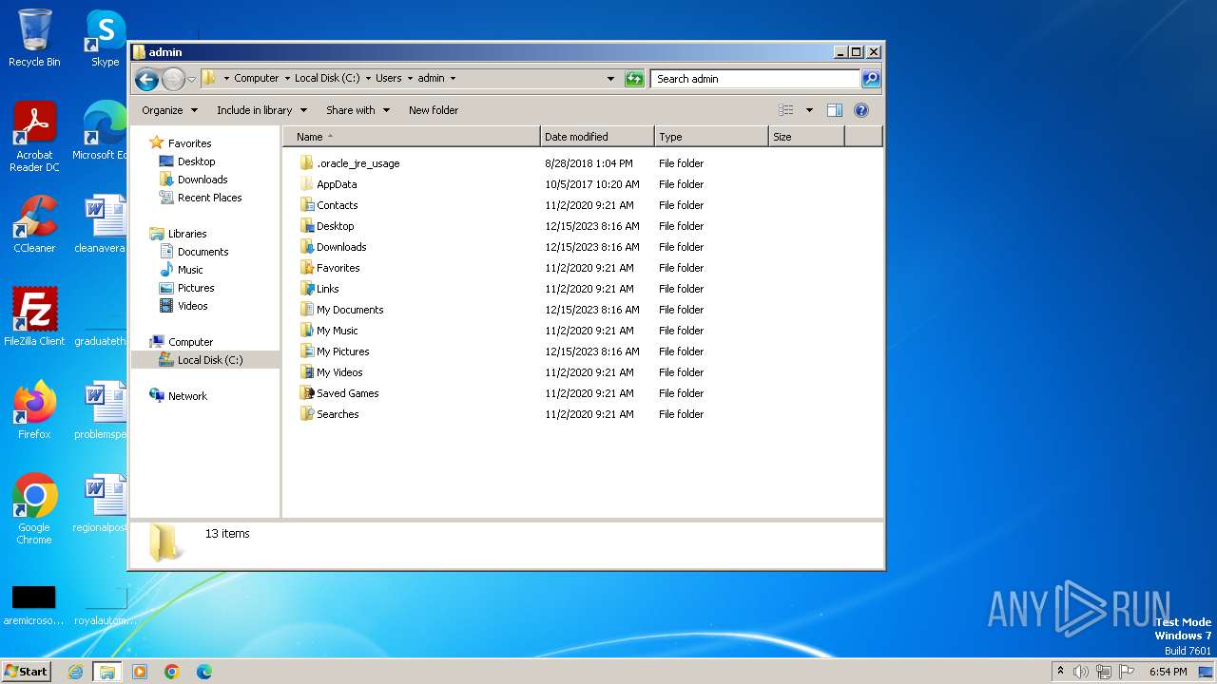Click the Back navigation arrow button
The height and width of the screenshot is (684, 1217).
pos(146,79)
